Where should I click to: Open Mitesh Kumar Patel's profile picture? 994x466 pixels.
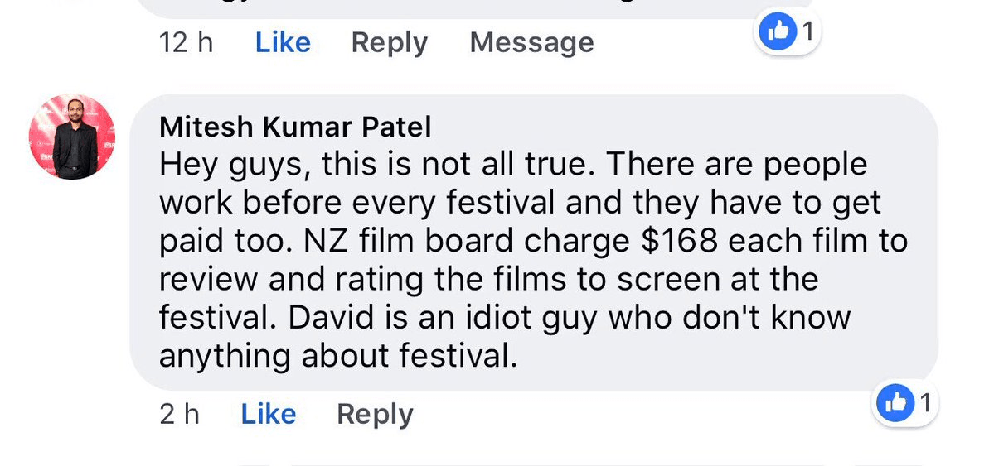tap(72, 137)
